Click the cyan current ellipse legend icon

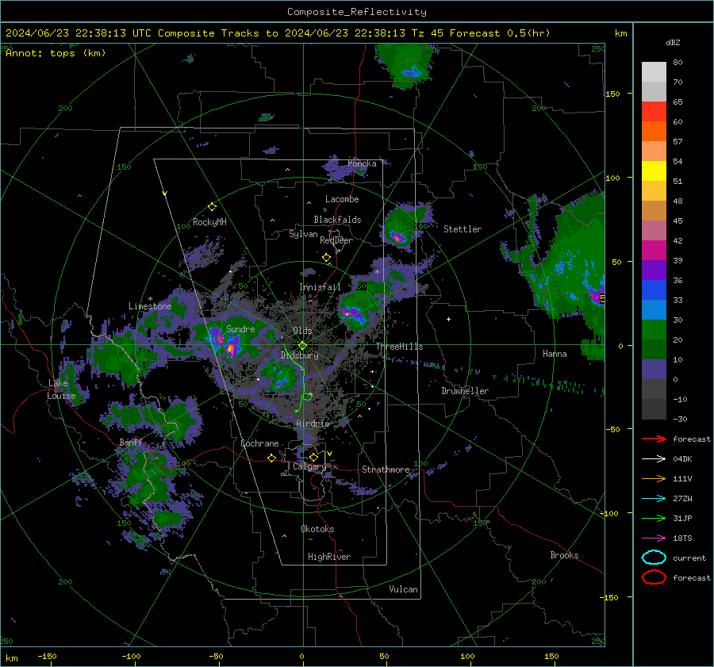[x=654, y=558]
